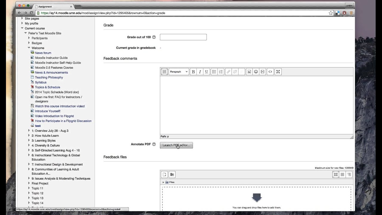
Task: Expand the Site pages tree node
Action: tap(22, 19)
